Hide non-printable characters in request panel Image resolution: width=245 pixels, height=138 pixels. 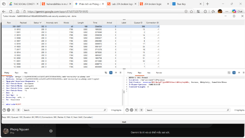[x=106, y=73]
